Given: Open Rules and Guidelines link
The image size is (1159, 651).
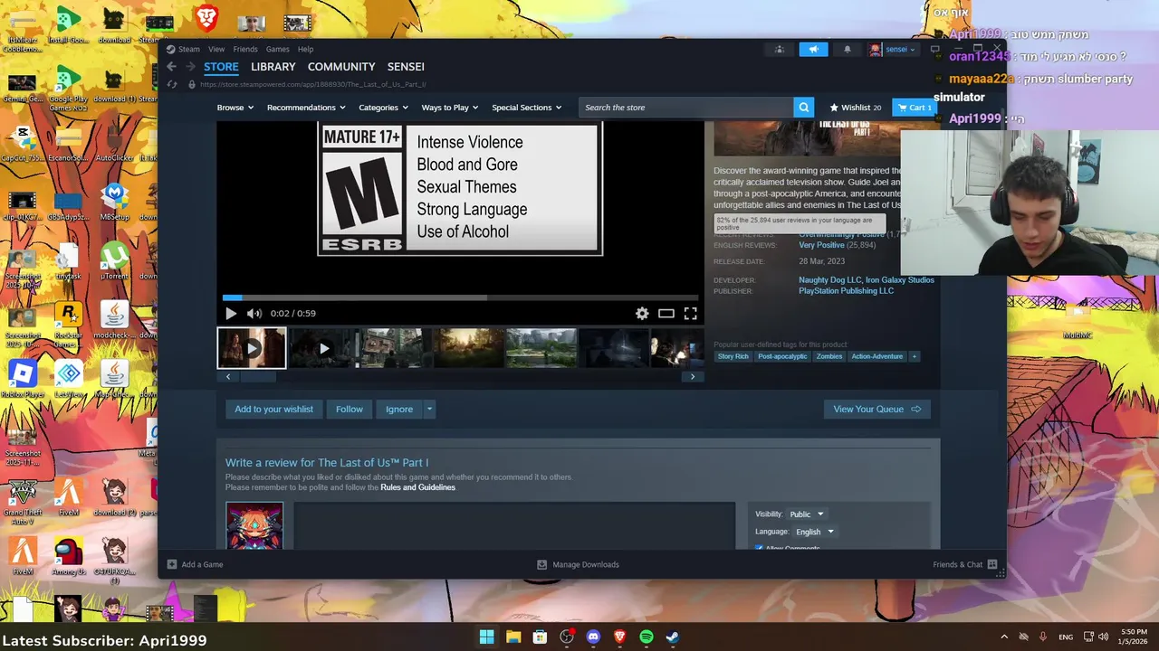Looking at the screenshot, I should [x=417, y=488].
